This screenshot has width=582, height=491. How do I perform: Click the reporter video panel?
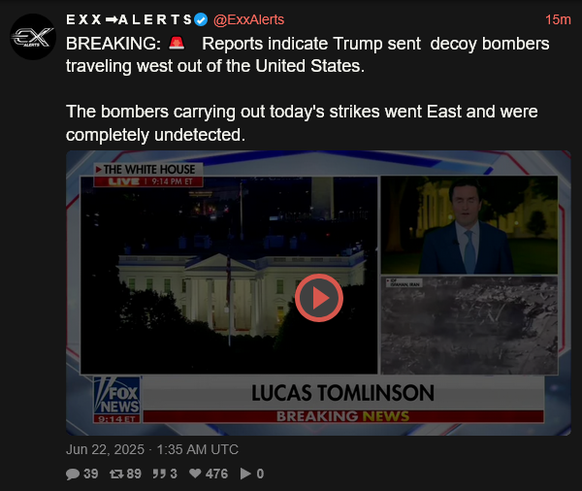tap(469, 225)
